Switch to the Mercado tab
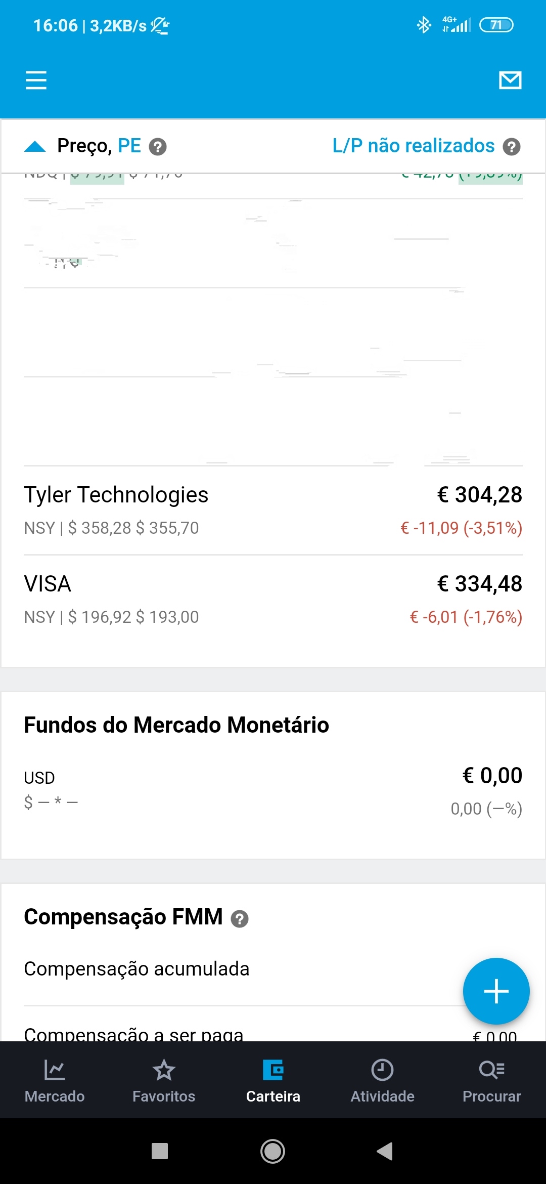 [x=55, y=1081]
